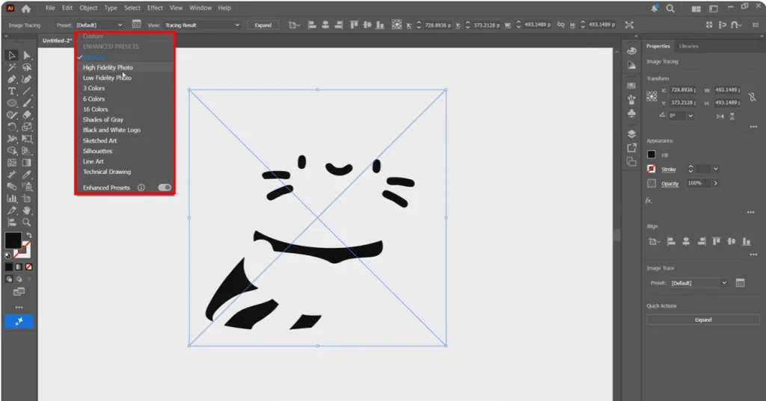This screenshot has width=766, height=401.
Task: Select the Paintbrush tool
Action: [x=27, y=103]
